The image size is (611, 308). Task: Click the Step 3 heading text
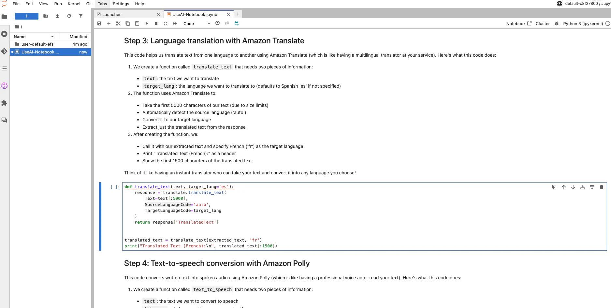pyautogui.click(x=214, y=41)
